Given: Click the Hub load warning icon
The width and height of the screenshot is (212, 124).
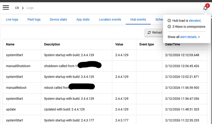Looking at the screenshot, I should click(x=169, y=21).
